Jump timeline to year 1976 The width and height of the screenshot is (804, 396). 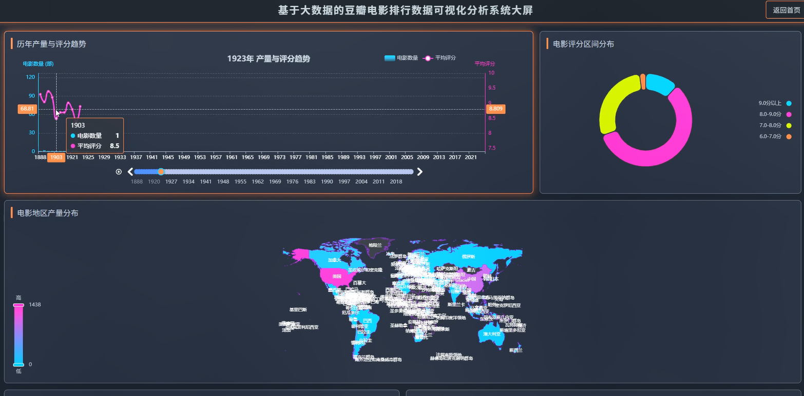(x=293, y=182)
